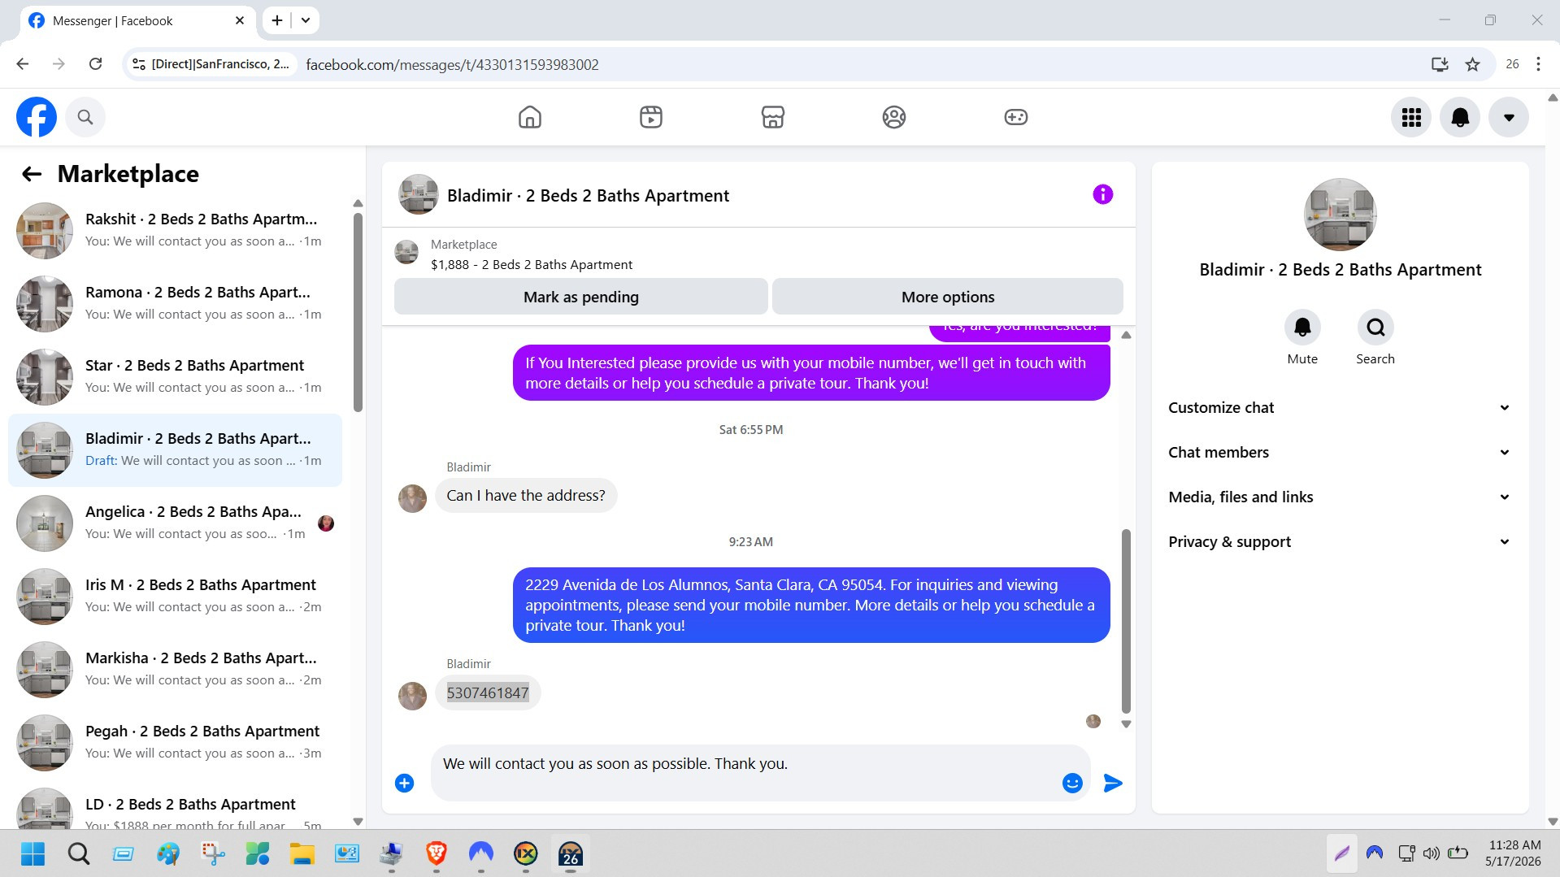Expand Chat members section
Screen dimensions: 1560x877
pos(1340,453)
